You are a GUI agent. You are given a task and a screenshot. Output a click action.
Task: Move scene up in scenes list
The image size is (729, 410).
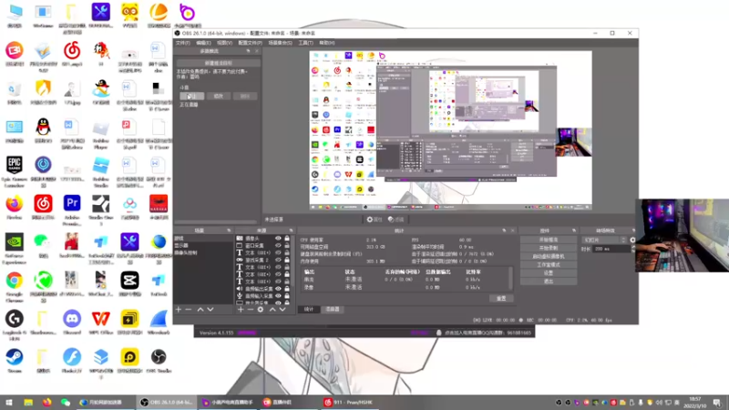click(x=200, y=309)
